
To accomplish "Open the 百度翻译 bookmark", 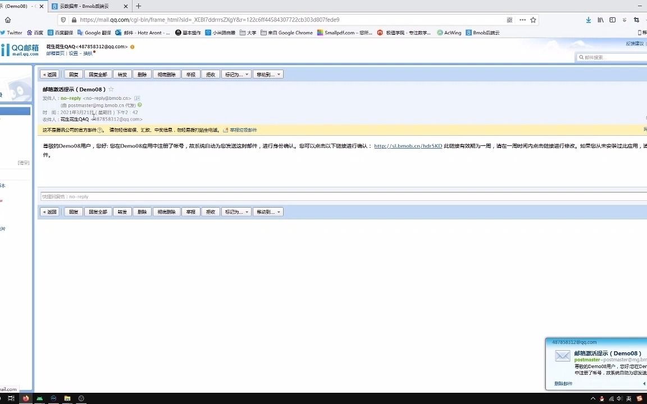I will [x=60, y=33].
